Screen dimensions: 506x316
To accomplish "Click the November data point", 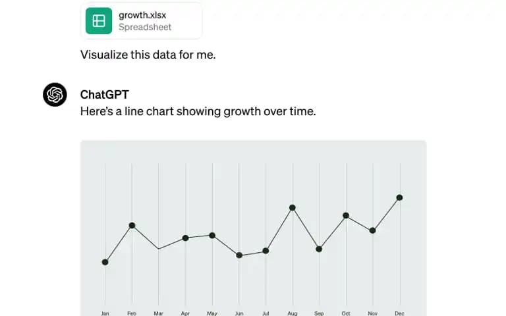I will click(x=372, y=230).
